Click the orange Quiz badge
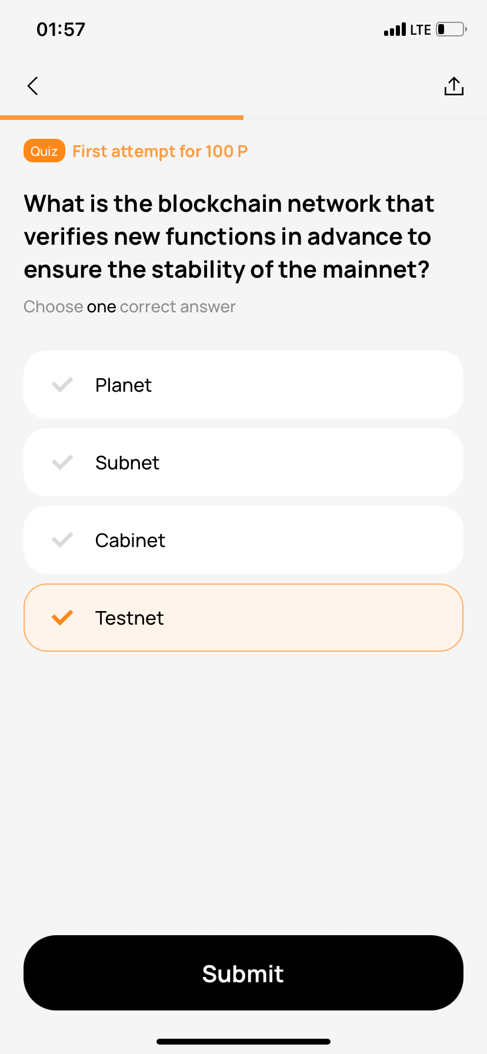 tap(44, 151)
